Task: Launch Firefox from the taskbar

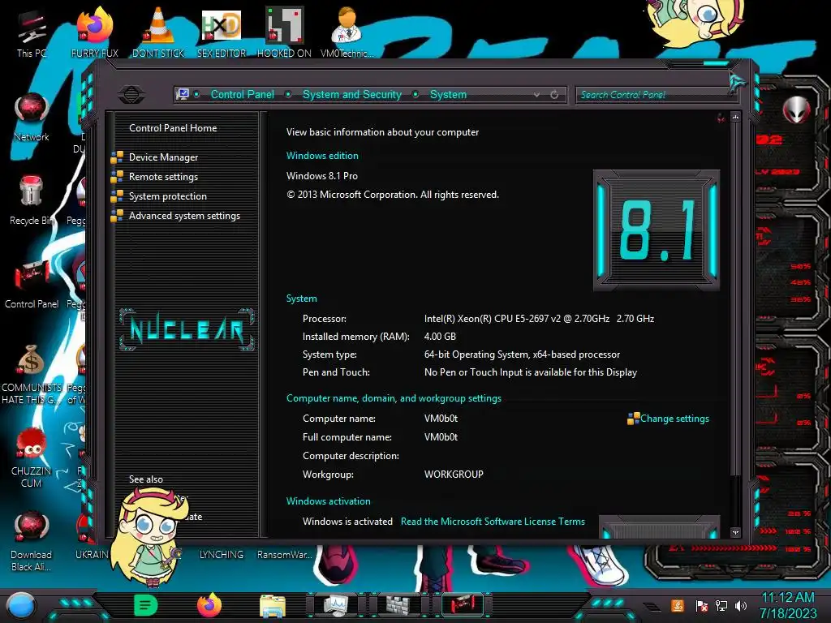Action: 209,605
